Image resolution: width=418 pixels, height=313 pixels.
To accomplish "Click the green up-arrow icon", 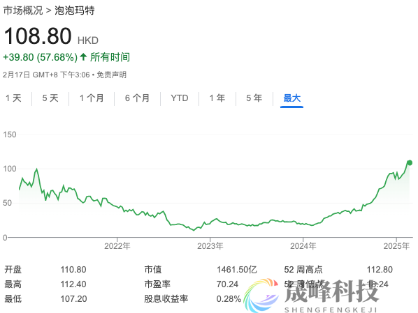I will (83, 56).
